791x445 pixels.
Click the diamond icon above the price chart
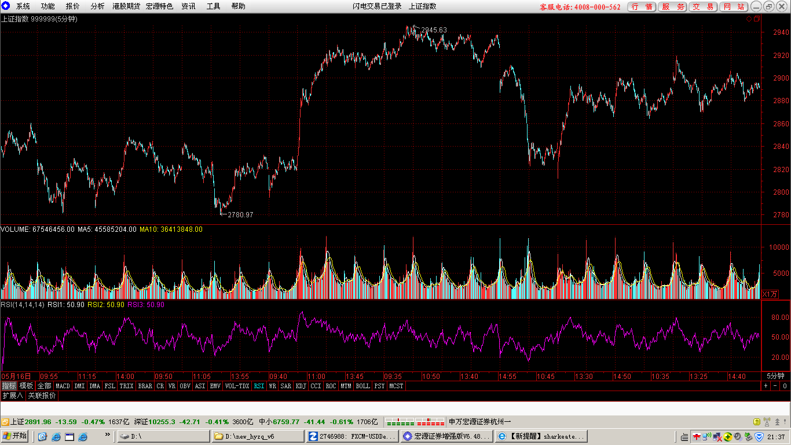click(x=749, y=19)
